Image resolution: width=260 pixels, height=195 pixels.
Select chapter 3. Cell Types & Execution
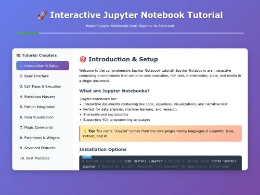pos(43,86)
